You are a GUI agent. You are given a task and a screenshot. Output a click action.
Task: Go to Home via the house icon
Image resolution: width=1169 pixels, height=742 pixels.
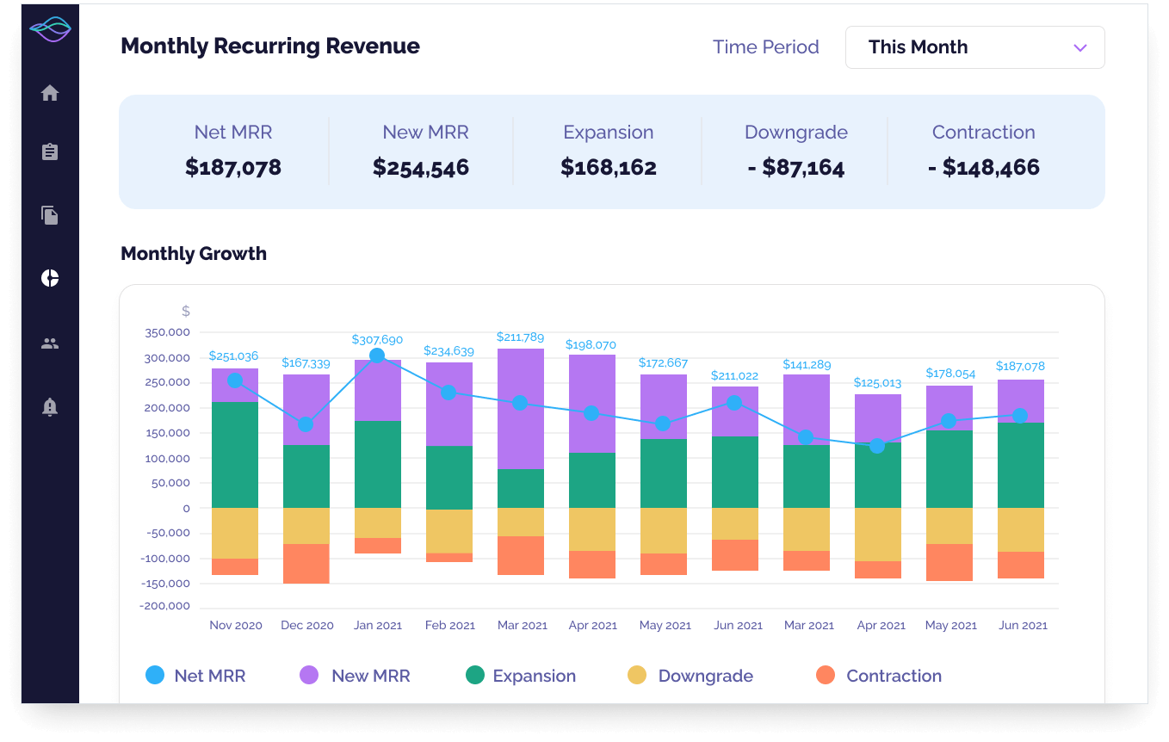tap(50, 93)
